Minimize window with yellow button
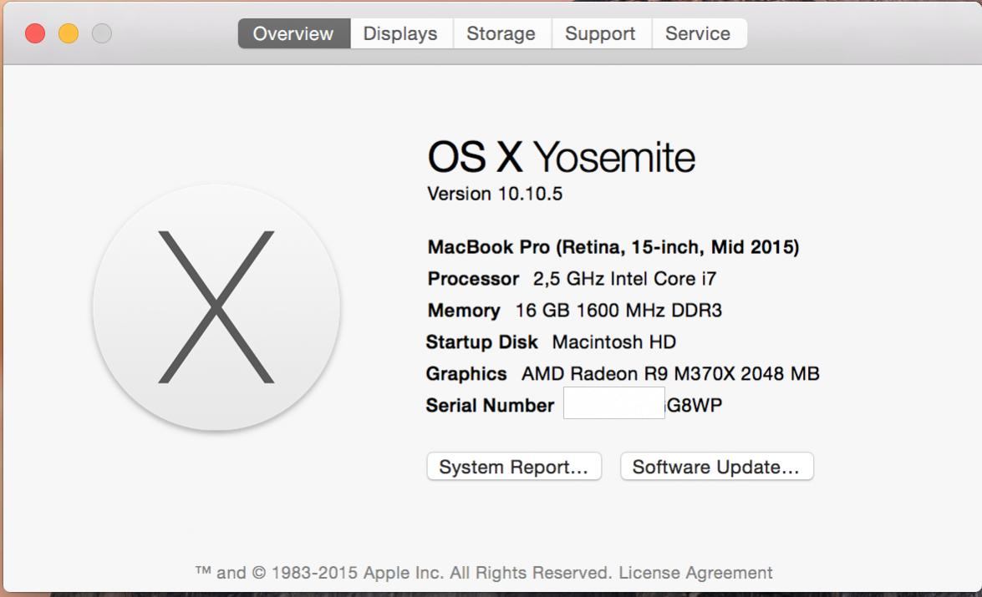 (69, 33)
